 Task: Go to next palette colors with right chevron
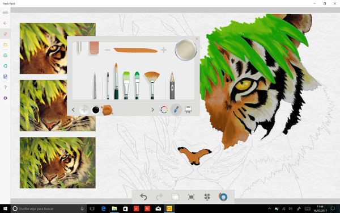click(152, 110)
